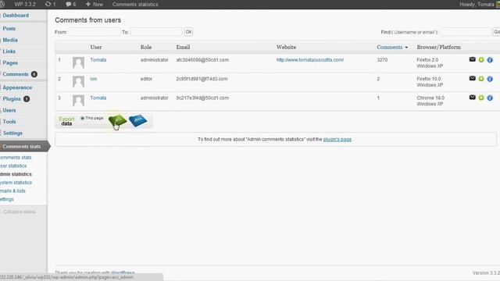This screenshot has height=281, width=500.
Task: Click blue info icon in the Firefox 2.0 row
Action: click(490, 60)
